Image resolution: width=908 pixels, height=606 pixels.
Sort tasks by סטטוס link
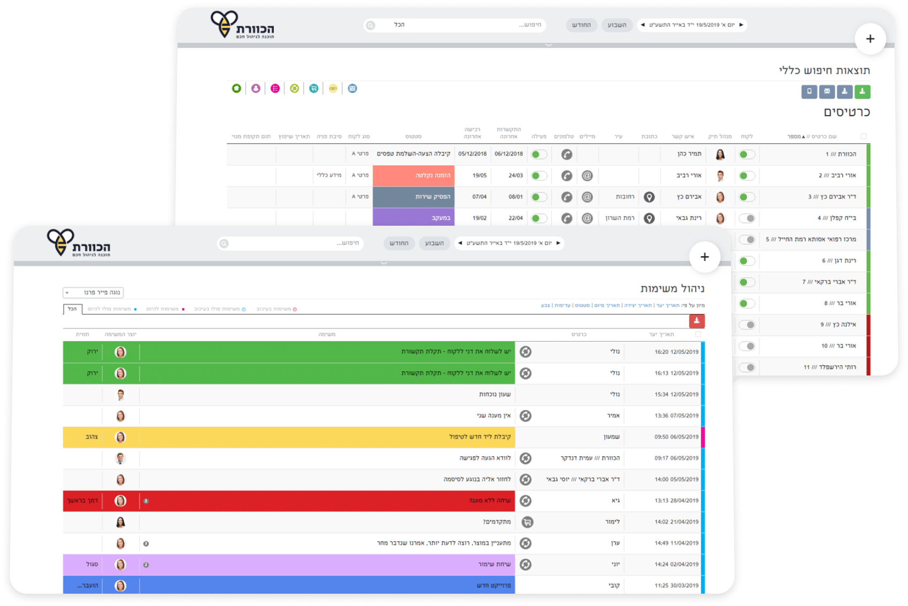coord(582,305)
